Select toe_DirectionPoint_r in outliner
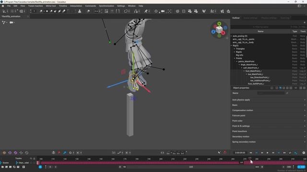This screenshot has height=172, width=307. pos(260,77)
